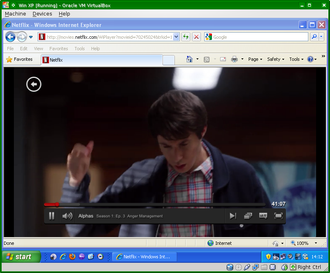Open the episodes list icon
The height and width of the screenshot is (273, 330).
point(248,216)
